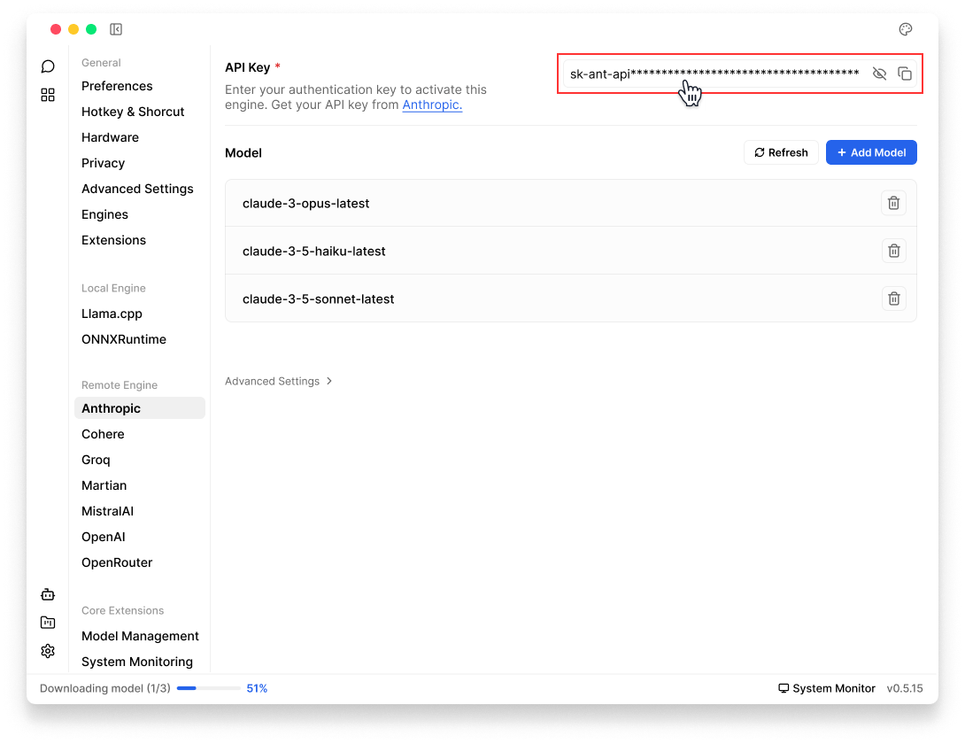
Task: Click the Add Model button
Action: click(x=871, y=152)
